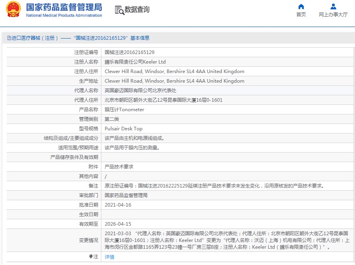355x265 pixels.
Task: Click the 注册人名称 row label
Action: (86, 62)
